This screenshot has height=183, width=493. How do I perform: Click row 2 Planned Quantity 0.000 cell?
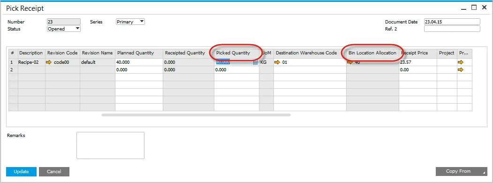coord(139,70)
